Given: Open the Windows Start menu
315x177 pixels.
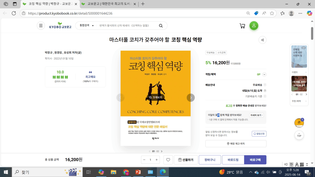Looking at the screenshot, I should [x=6, y=172].
